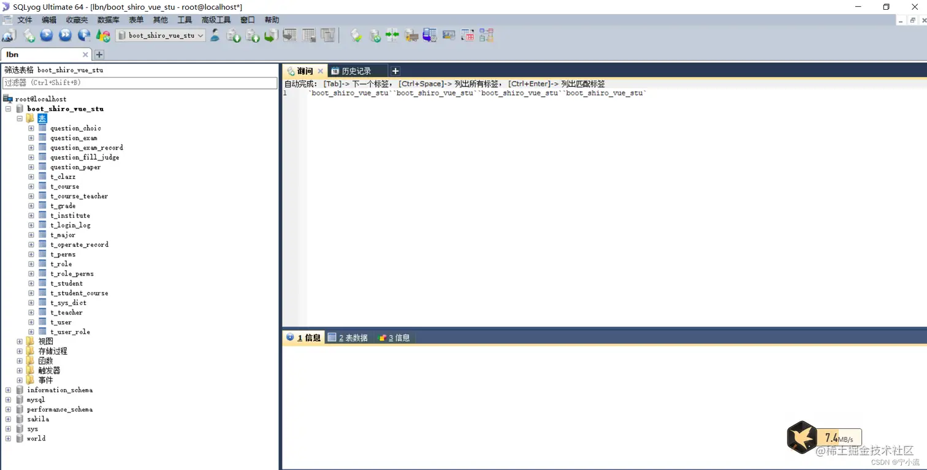Select the t_major table
This screenshot has height=470, width=927.
point(63,235)
